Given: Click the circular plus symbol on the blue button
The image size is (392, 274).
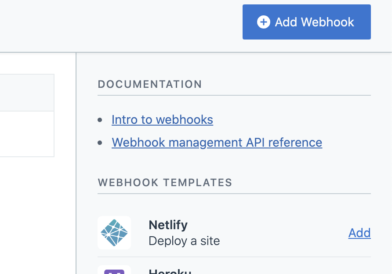Looking at the screenshot, I should tap(263, 22).
